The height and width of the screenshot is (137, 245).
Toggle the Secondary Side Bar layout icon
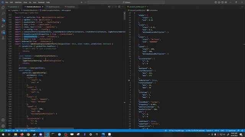[x=222, y=2]
